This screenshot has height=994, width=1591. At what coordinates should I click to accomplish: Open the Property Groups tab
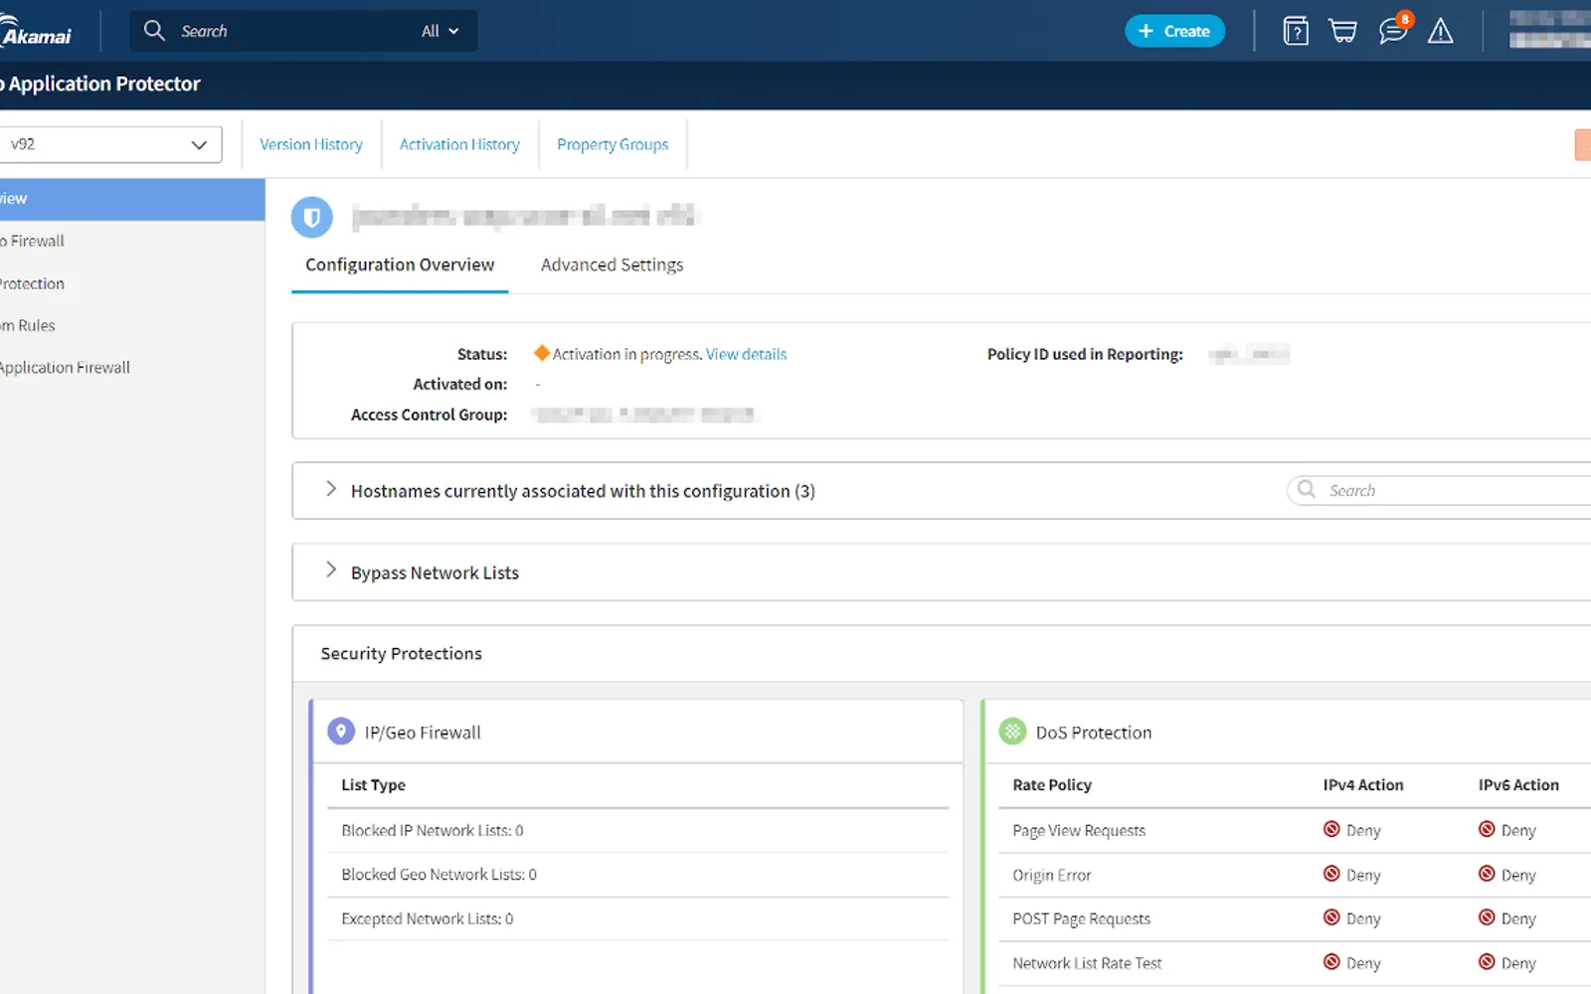click(613, 144)
